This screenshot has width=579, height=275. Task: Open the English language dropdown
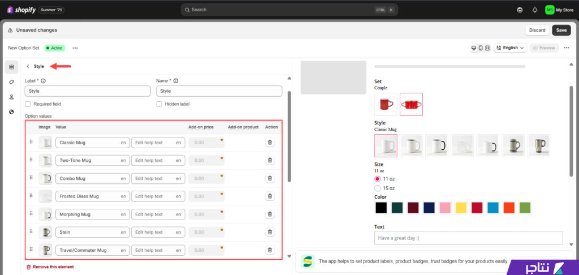click(x=511, y=48)
